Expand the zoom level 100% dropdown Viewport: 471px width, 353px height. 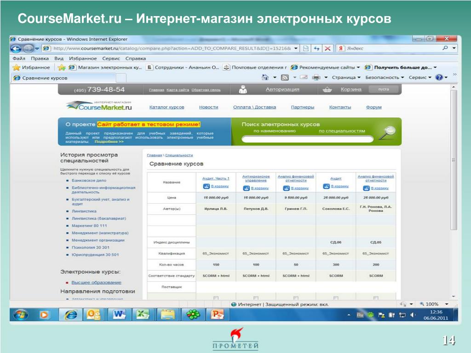point(447,304)
